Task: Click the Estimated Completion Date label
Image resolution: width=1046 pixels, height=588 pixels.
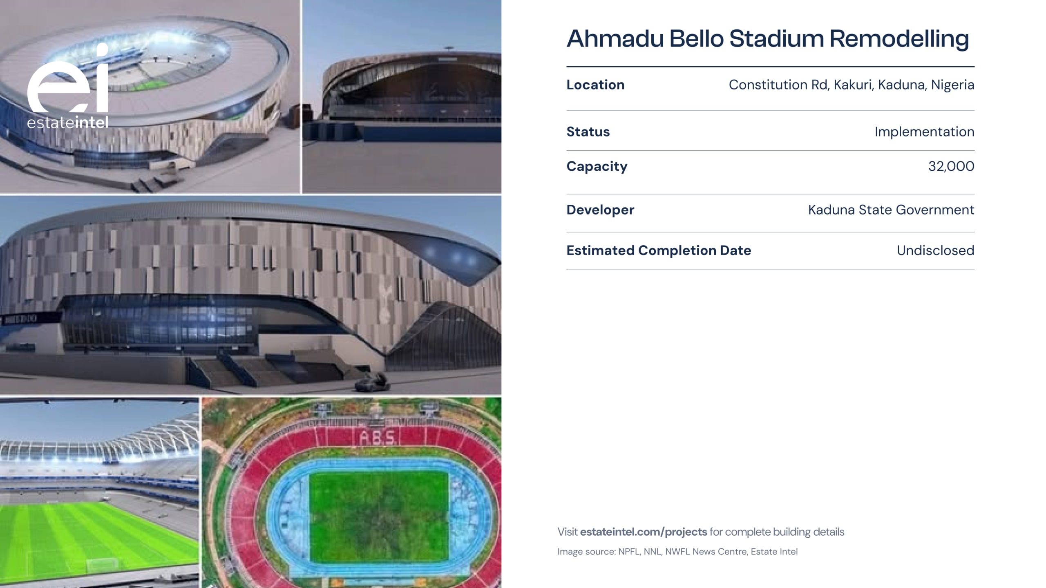Action: point(659,250)
